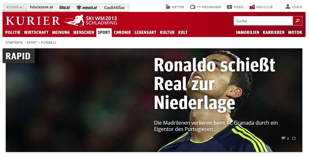This screenshot has height=156, width=309.
Task: Go to the Kurier home logo
Action: (33, 21)
